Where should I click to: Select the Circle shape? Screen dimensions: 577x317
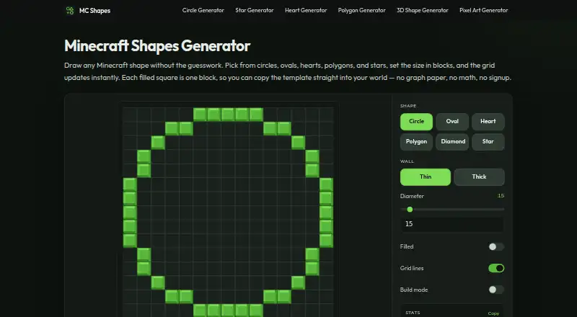click(416, 121)
